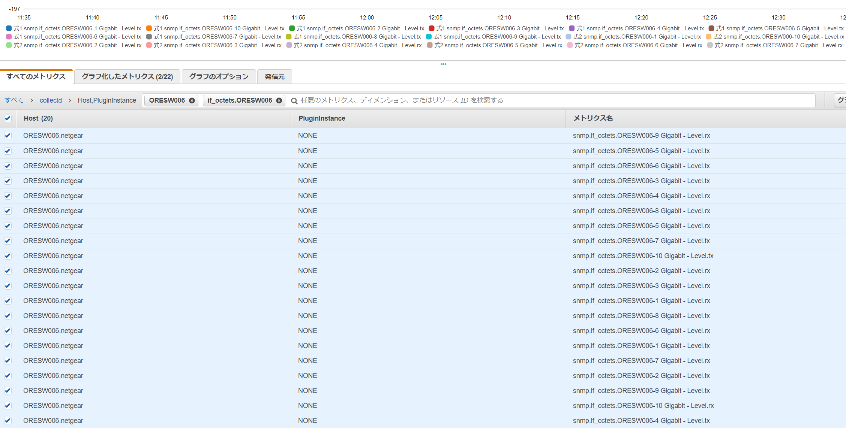The width and height of the screenshot is (846, 439).
Task: Click the すべて breadcrumb link
Action: tap(14, 100)
